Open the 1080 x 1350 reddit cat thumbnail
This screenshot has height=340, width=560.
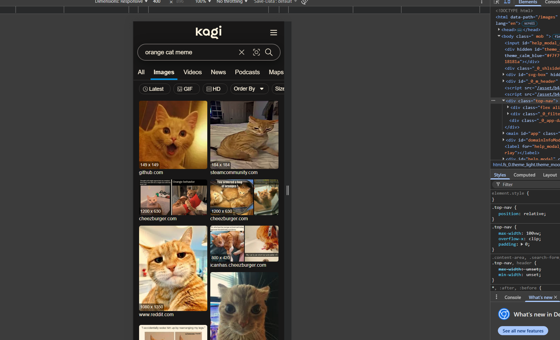coord(173,268)
